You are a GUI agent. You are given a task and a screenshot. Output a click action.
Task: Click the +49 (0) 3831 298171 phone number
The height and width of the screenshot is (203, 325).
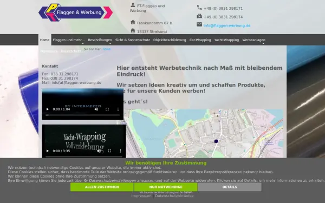(223, 9)
